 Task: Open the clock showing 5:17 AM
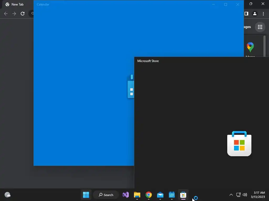pos(258,195)
